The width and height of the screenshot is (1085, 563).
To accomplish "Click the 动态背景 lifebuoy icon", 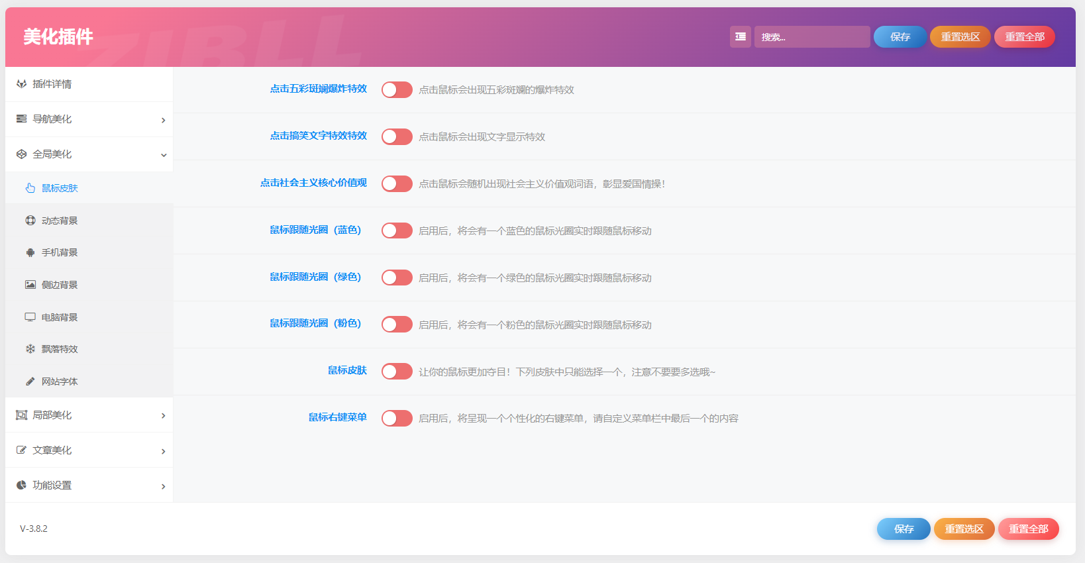I will [x=30, y=221].
